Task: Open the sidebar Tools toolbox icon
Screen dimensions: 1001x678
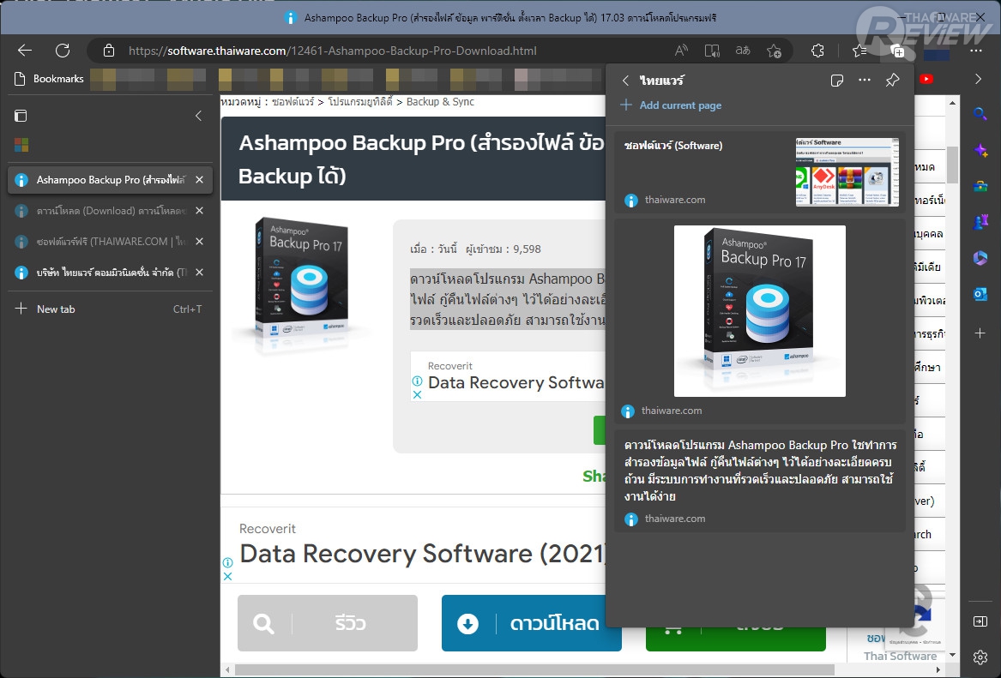Action: pyautogui.click(x=980, y=186)
